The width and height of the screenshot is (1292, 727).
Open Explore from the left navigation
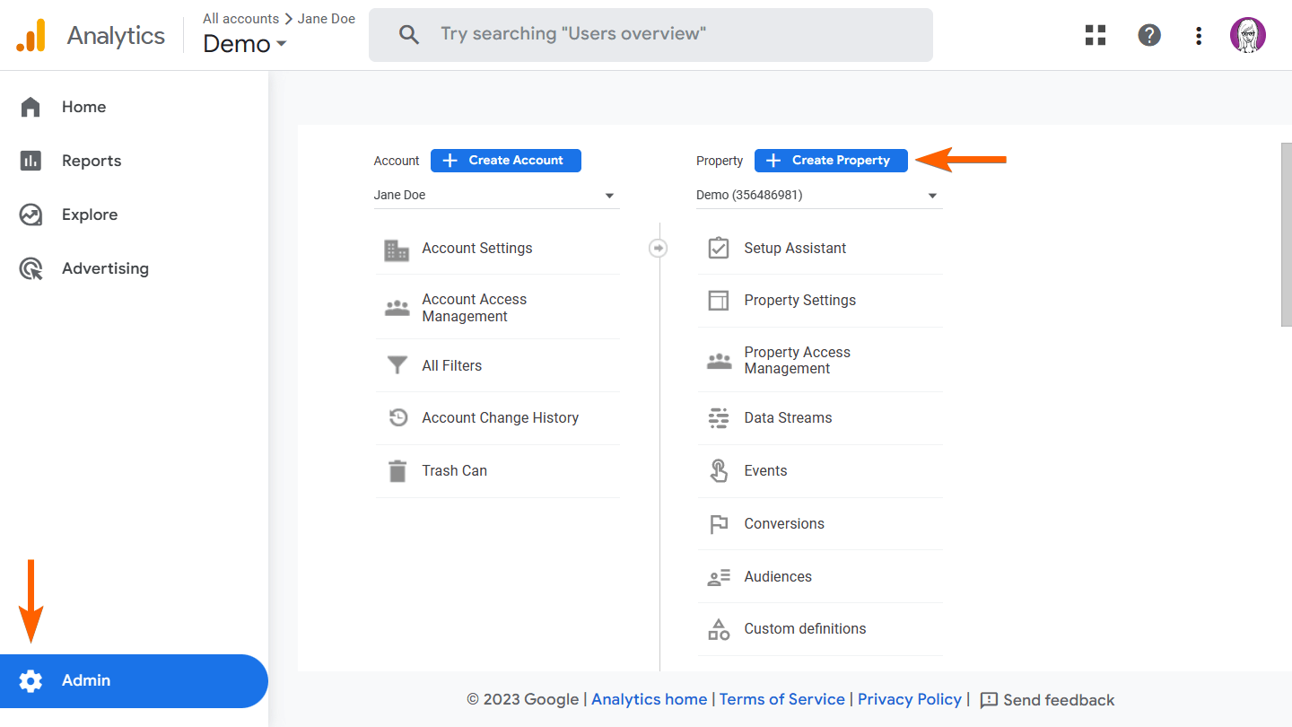tap(90, 215)
